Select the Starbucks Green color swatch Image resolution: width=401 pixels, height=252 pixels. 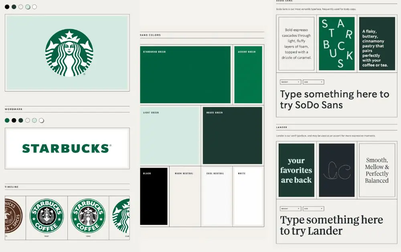(x=185, y=75)
